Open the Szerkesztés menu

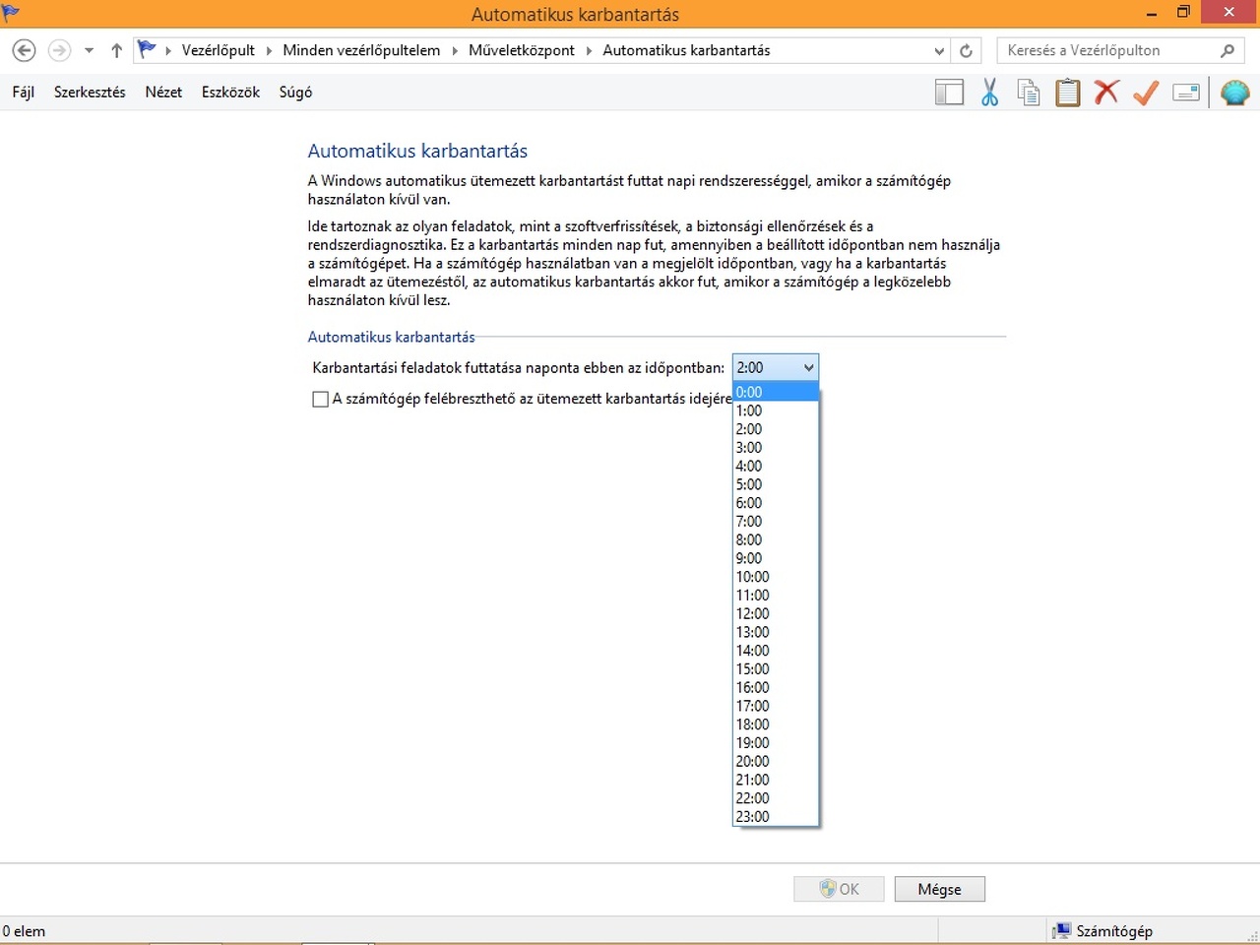pyautogui.click(x=90, y=92)
